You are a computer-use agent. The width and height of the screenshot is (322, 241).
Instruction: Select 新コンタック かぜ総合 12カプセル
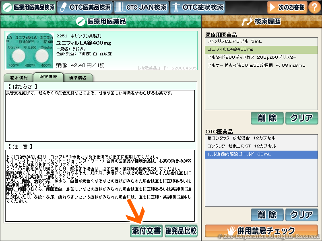261,138
